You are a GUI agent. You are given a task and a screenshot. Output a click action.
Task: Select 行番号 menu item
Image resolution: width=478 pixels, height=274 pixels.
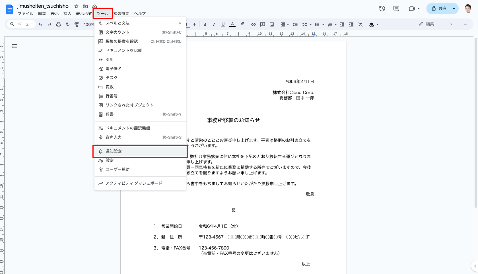point(140,96)
